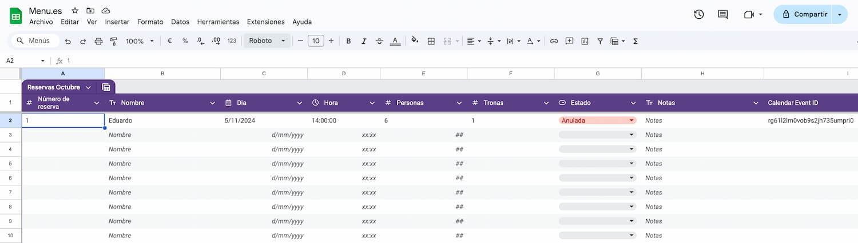
Task: Open the Extensiones menu
Action: point(265,22)
